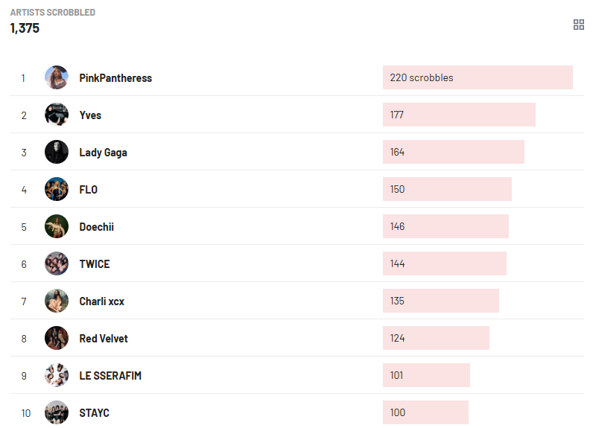This screenshot has width=593, height=428.
Task: Click Doechii avatar thumbnail
Action: 57,226
